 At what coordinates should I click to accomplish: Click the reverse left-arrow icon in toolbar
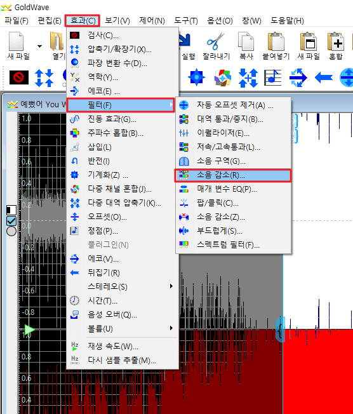click(x=323, y=77)
